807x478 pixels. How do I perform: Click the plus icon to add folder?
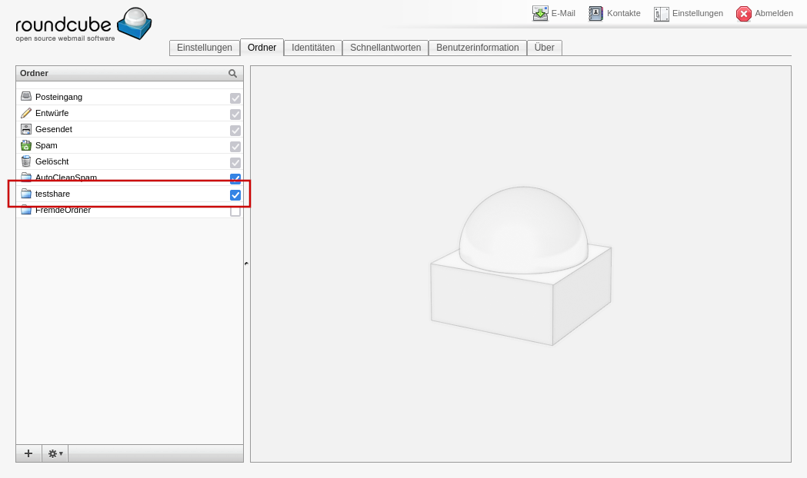pyautogui.click(x=28, y=453)
